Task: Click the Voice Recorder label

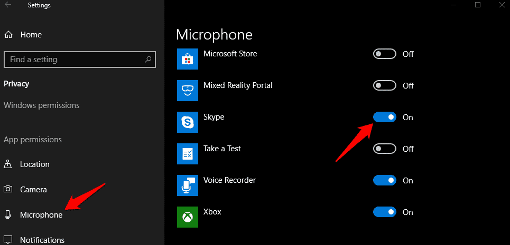Action: coord(229,180)
